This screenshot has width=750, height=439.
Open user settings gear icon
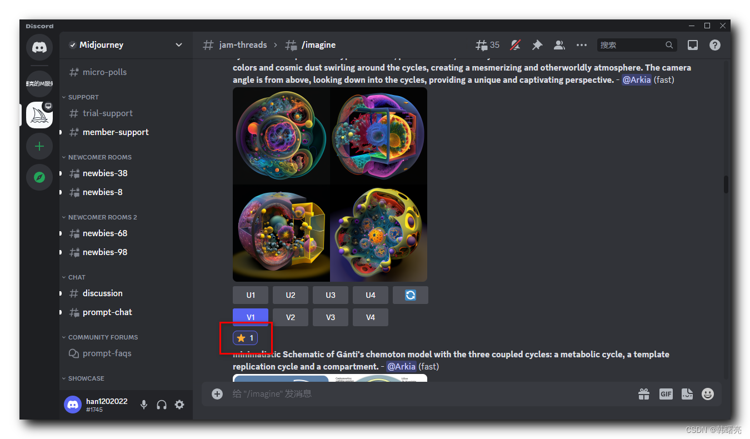coord(179,405)
